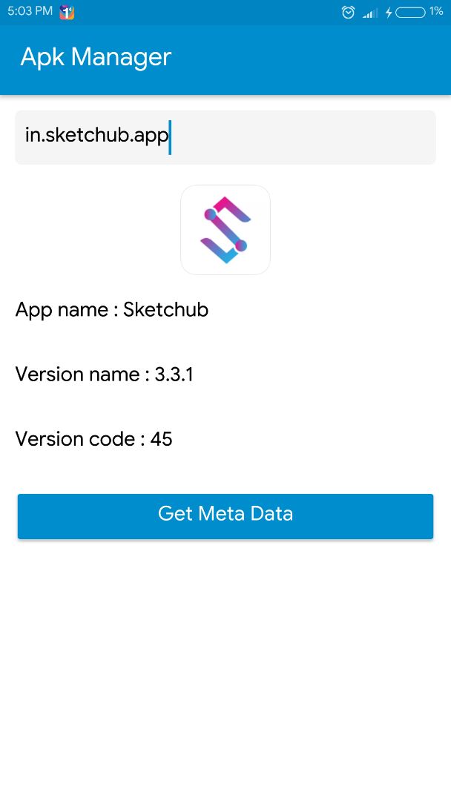Open the colorful notification icon in status bar

66,12
